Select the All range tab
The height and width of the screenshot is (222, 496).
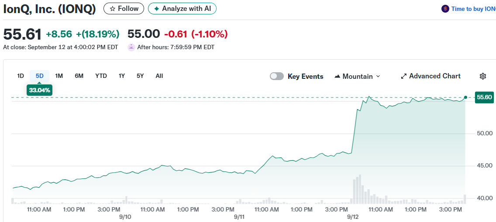tap(159, 76)
